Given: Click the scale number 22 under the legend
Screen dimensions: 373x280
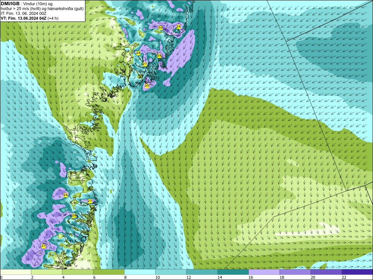Looking at the screenshot, I should pos(344,277).
